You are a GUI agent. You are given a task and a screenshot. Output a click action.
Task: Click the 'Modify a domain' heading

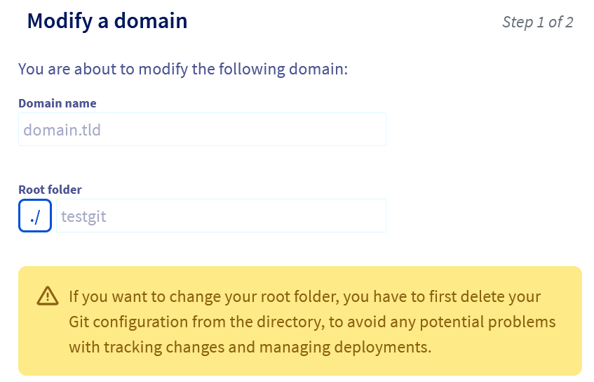(107, 21)
